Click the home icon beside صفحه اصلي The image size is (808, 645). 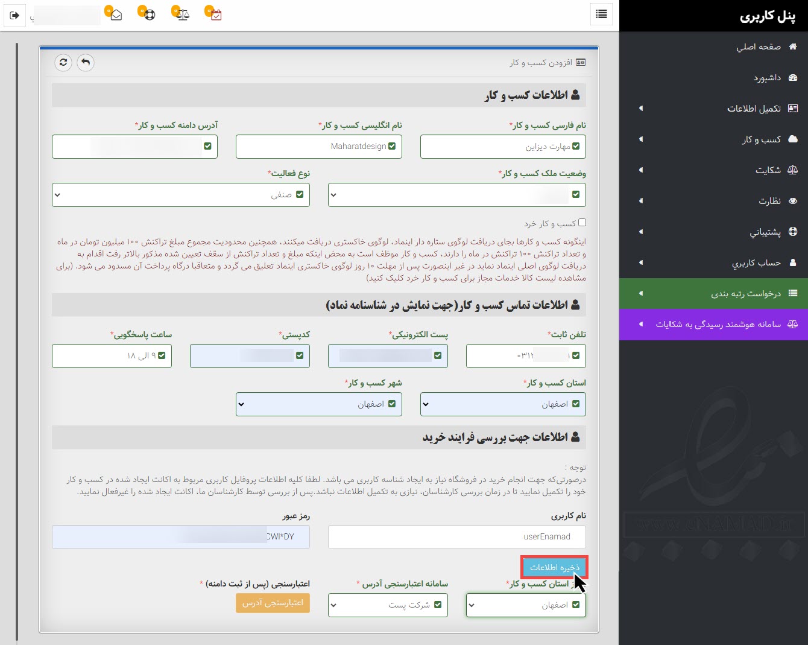click(793, 46)
